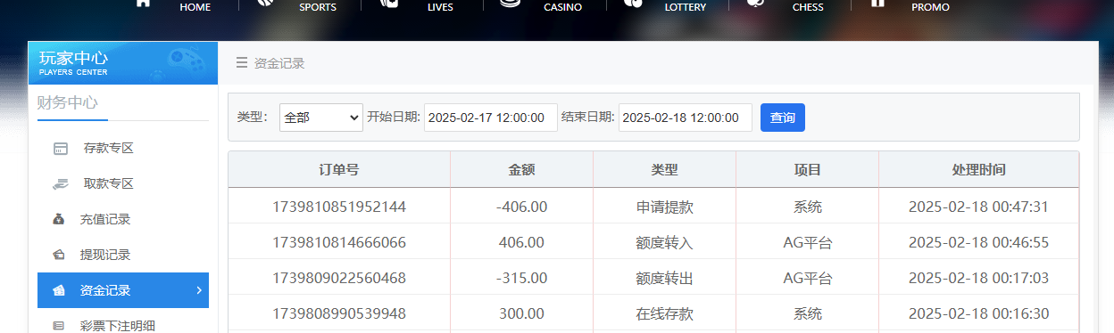This screenshot has height=333, width=1114.
Task: Select order number 1739809022560468
Action: (x=339, y=278)
